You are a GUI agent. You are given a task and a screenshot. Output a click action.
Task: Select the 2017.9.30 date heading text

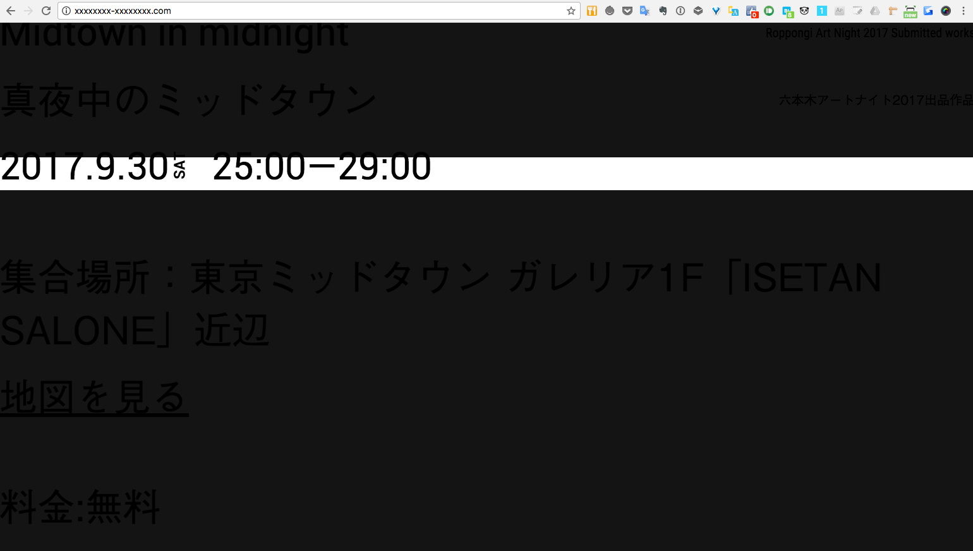(84, 168)
